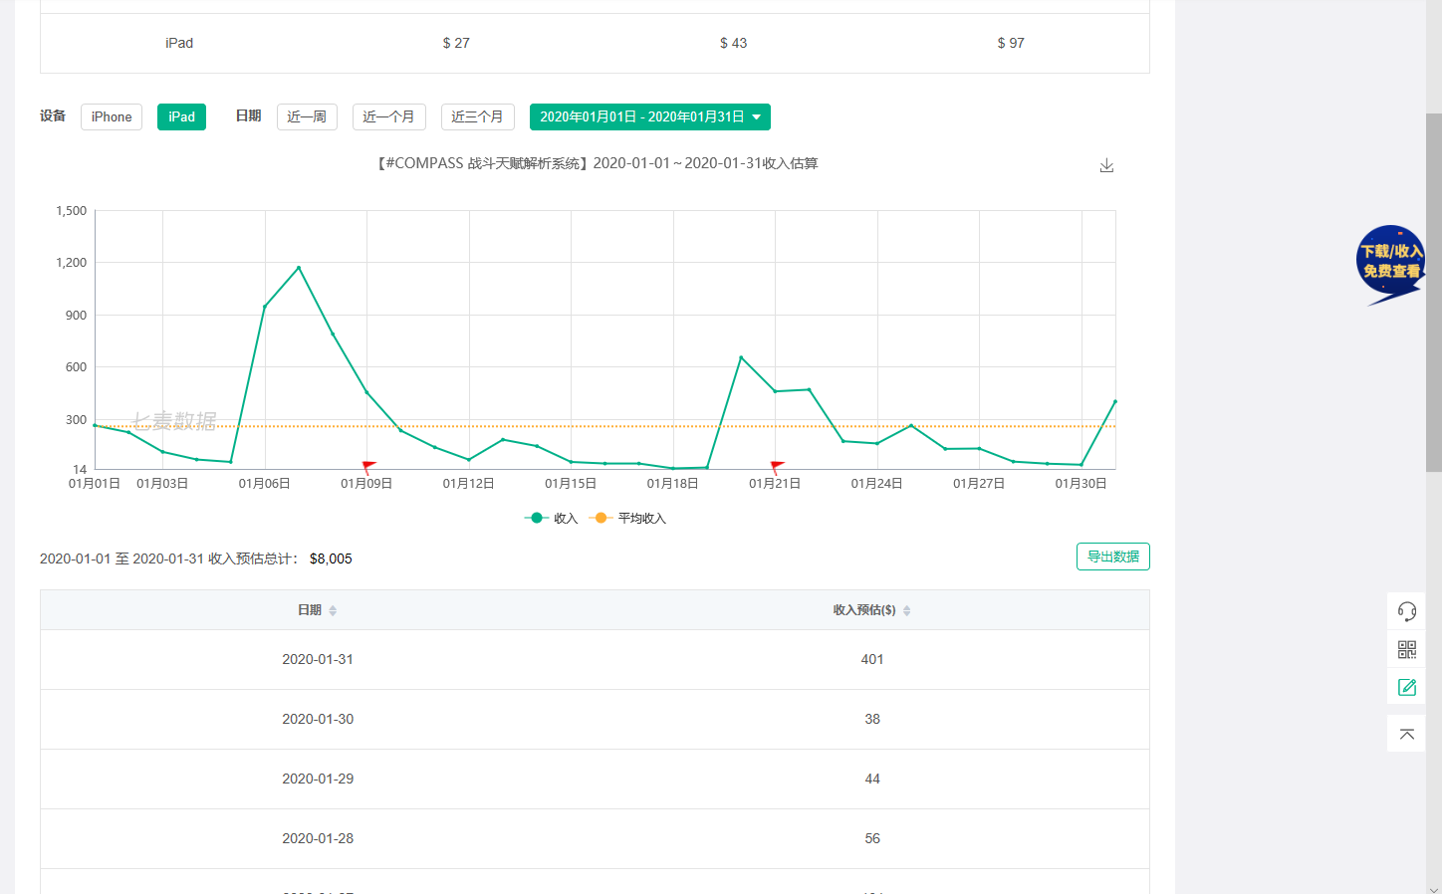Open the date range dropdown picker
1442x894 pixels.
click(649, 117)
